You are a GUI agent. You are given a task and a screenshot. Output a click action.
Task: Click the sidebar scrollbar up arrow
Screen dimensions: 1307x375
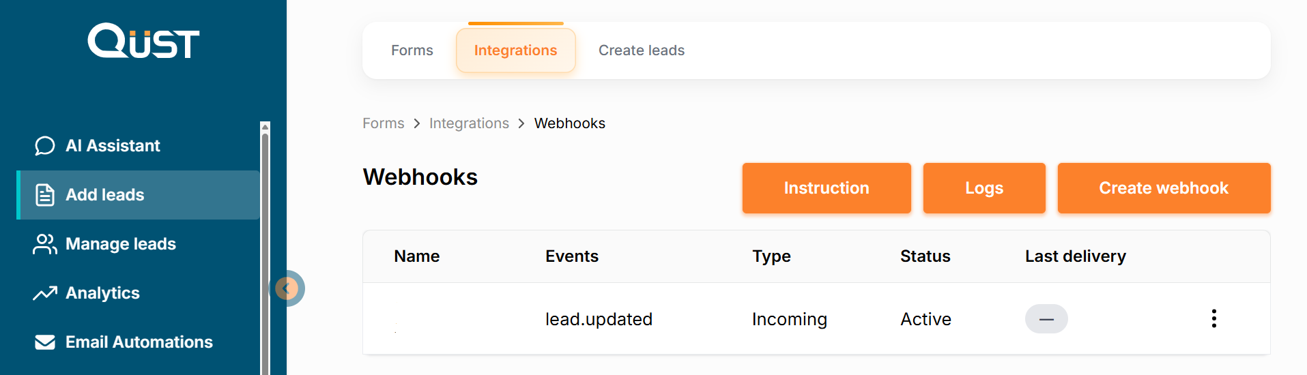coord(265,127)
